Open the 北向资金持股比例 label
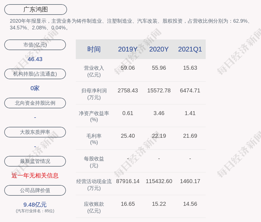 (35, 103)
